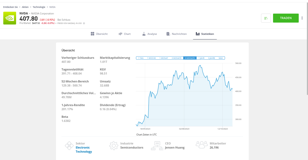Click the Statistiken bar chart icon
The width and height of the screenshot is (308, 160).
[198, 34]
